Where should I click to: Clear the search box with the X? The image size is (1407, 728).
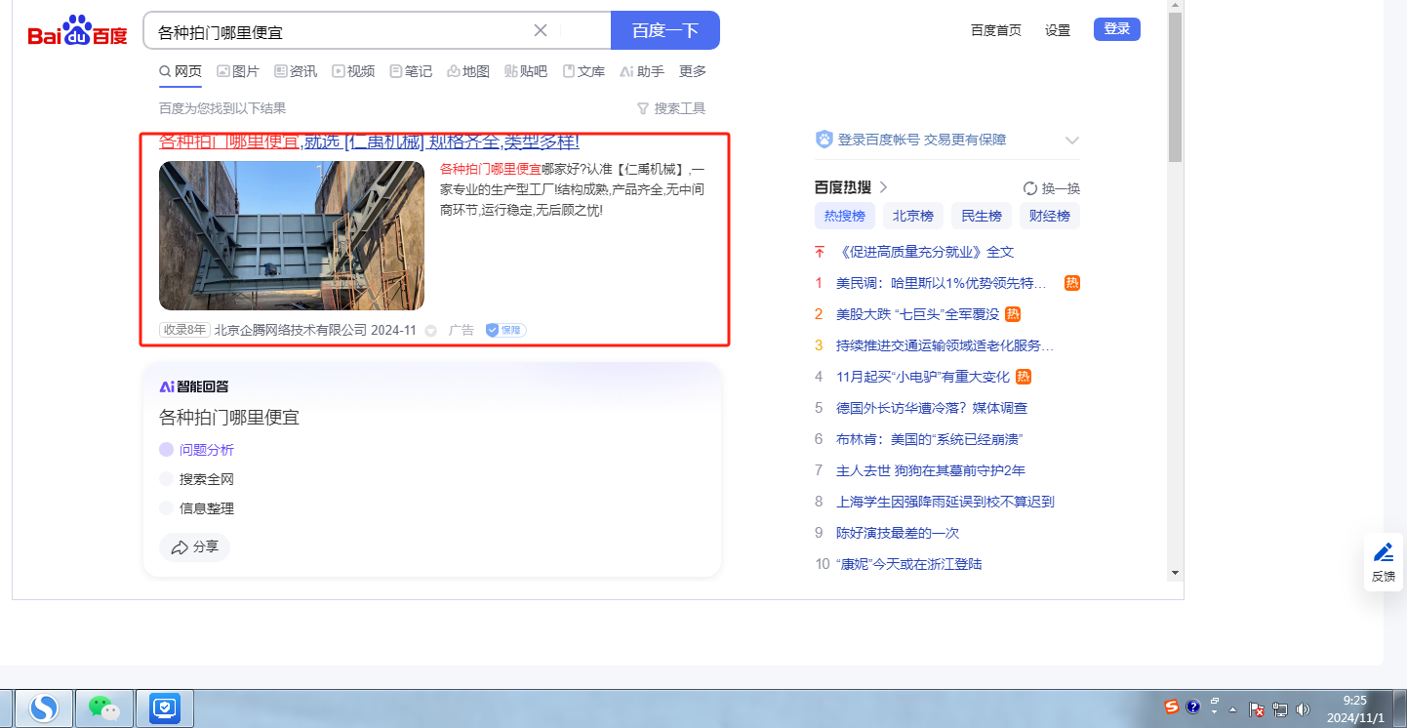(x=541, y=30)
